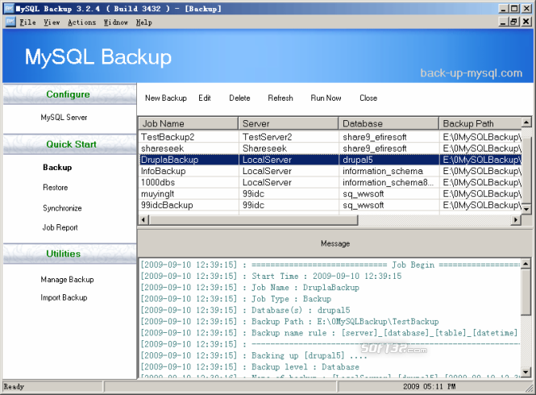Viewport: 536px width, 395px height.
Task: Click status bar time 05:11 PM
Action: [x=440, y=386]
